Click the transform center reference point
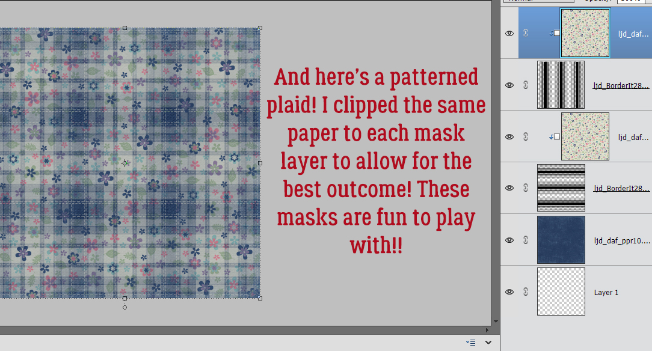This screenshot has width=652, height=351. pyautogui.click(x=125, y=163)
